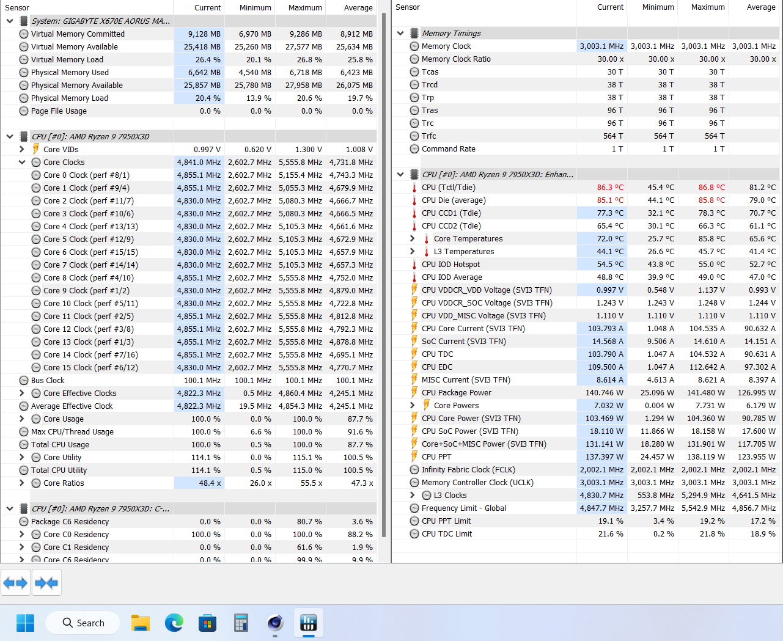Image resolution: width=783 pixels, height=641 pixels.
Task: Click the lightning icon beside SoC Current (SVI3 TFN)
Action: tap(414, 342)
